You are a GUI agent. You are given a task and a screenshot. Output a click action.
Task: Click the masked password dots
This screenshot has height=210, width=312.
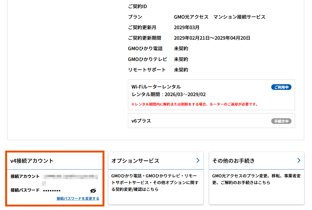pos(52,191)
